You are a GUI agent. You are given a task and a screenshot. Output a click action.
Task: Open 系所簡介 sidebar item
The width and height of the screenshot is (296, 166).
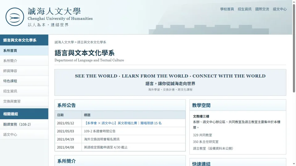coord(24,61)
